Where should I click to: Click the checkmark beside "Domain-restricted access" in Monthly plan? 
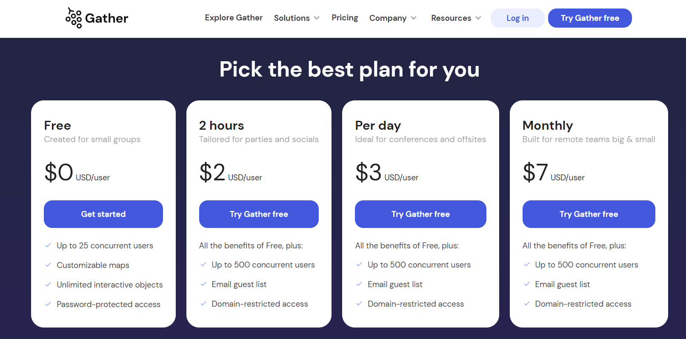coord(526,304)
